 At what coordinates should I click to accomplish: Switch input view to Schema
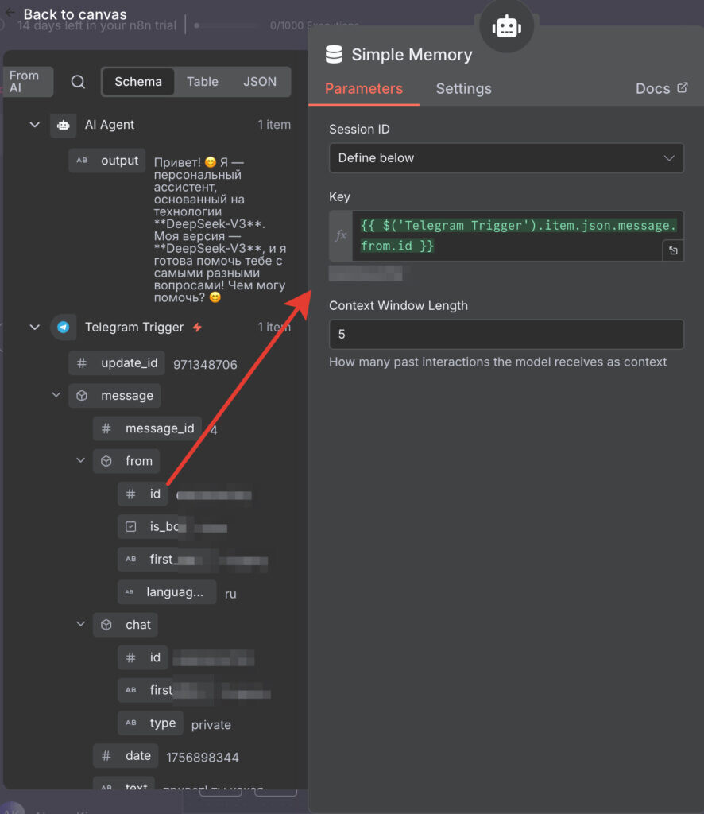click(x=138, y=82)
